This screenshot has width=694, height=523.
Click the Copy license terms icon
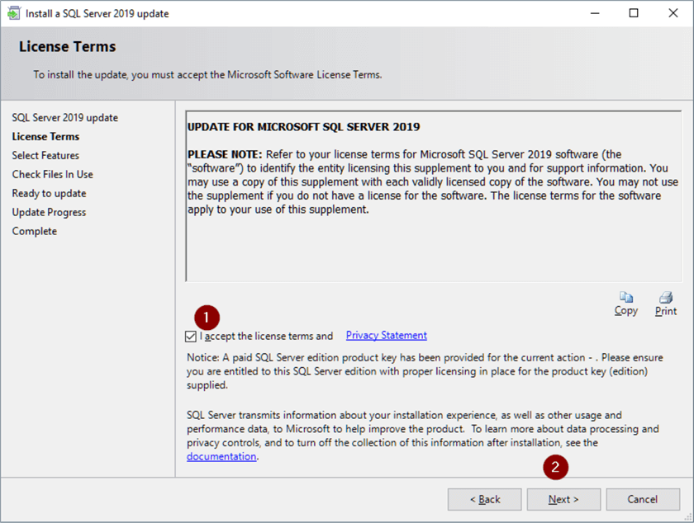[x=626, y=298]
